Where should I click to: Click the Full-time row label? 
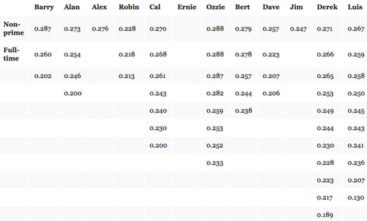tap(11, 54)
